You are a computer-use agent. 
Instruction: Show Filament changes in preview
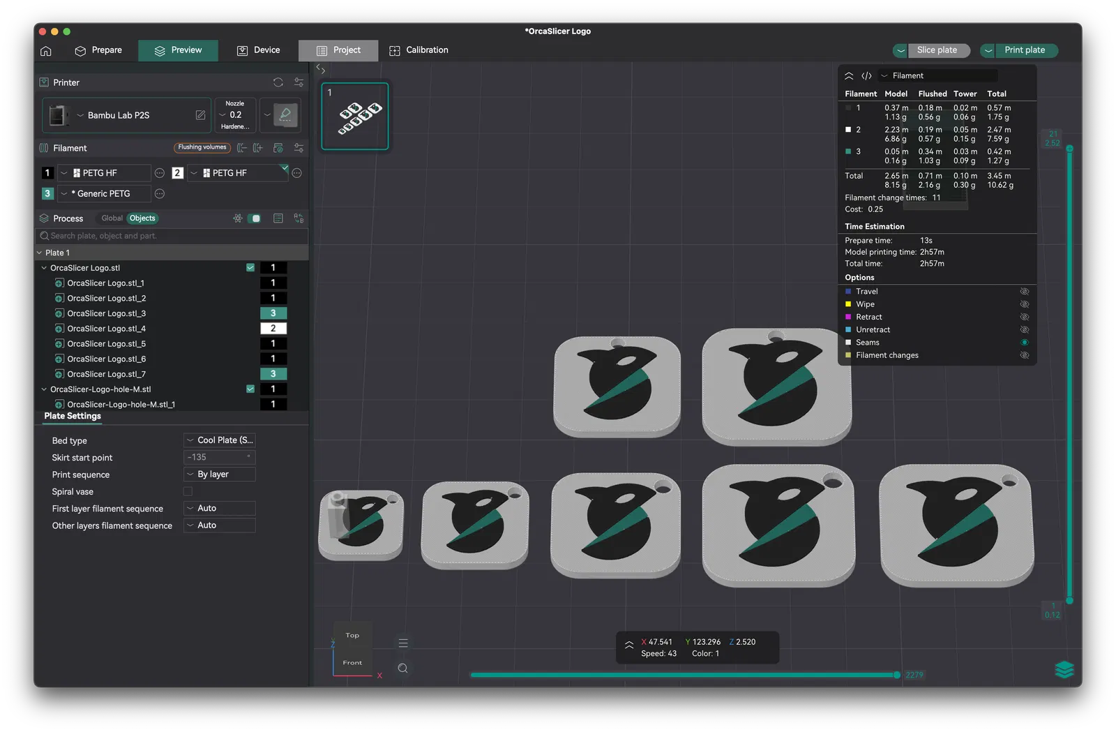tap(1025, 355)
